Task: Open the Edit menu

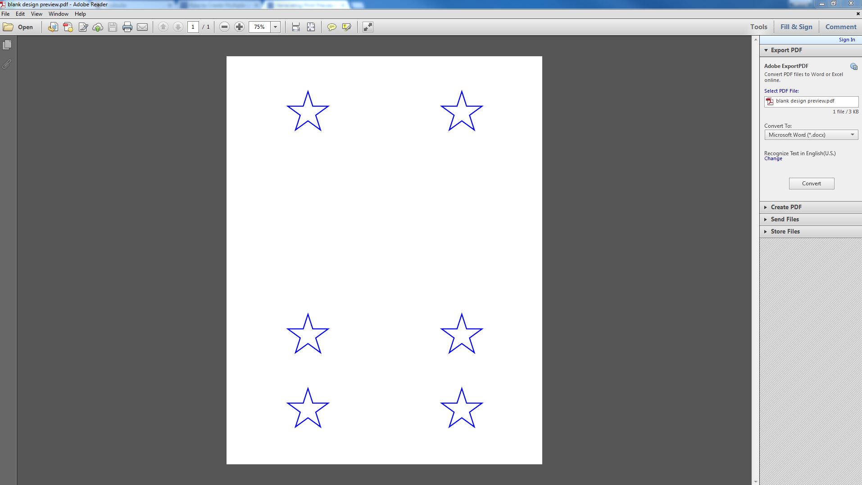Action: (x=20, y=14)
